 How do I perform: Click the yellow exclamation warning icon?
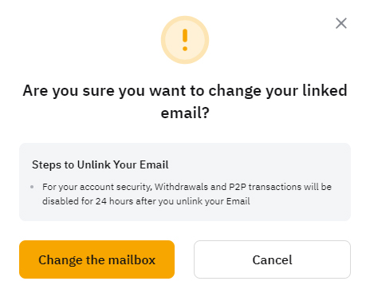185,40
